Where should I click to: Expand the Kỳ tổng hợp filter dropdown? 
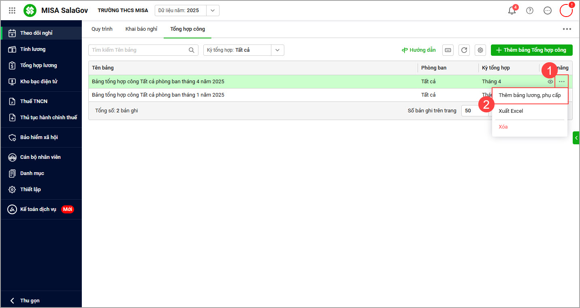277,50
